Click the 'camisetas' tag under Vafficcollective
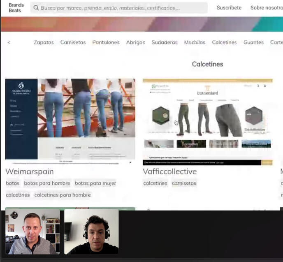Screen dimensions: 283x262 pyautogui.click(x=184, y=183)
